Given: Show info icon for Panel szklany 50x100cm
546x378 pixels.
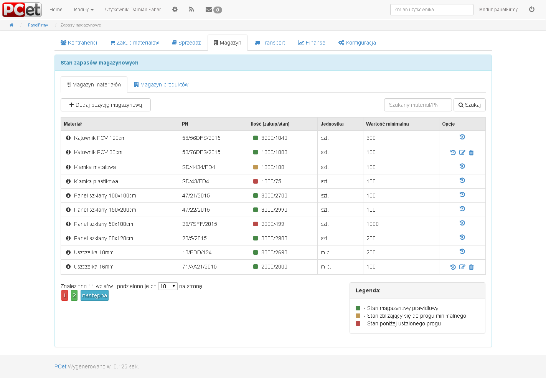Looking at the screenshot, I should pyautogui.click(x=68, y=224).
